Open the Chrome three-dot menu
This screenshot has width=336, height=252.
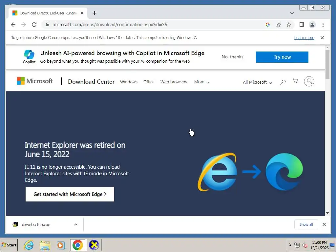[323, 25]
